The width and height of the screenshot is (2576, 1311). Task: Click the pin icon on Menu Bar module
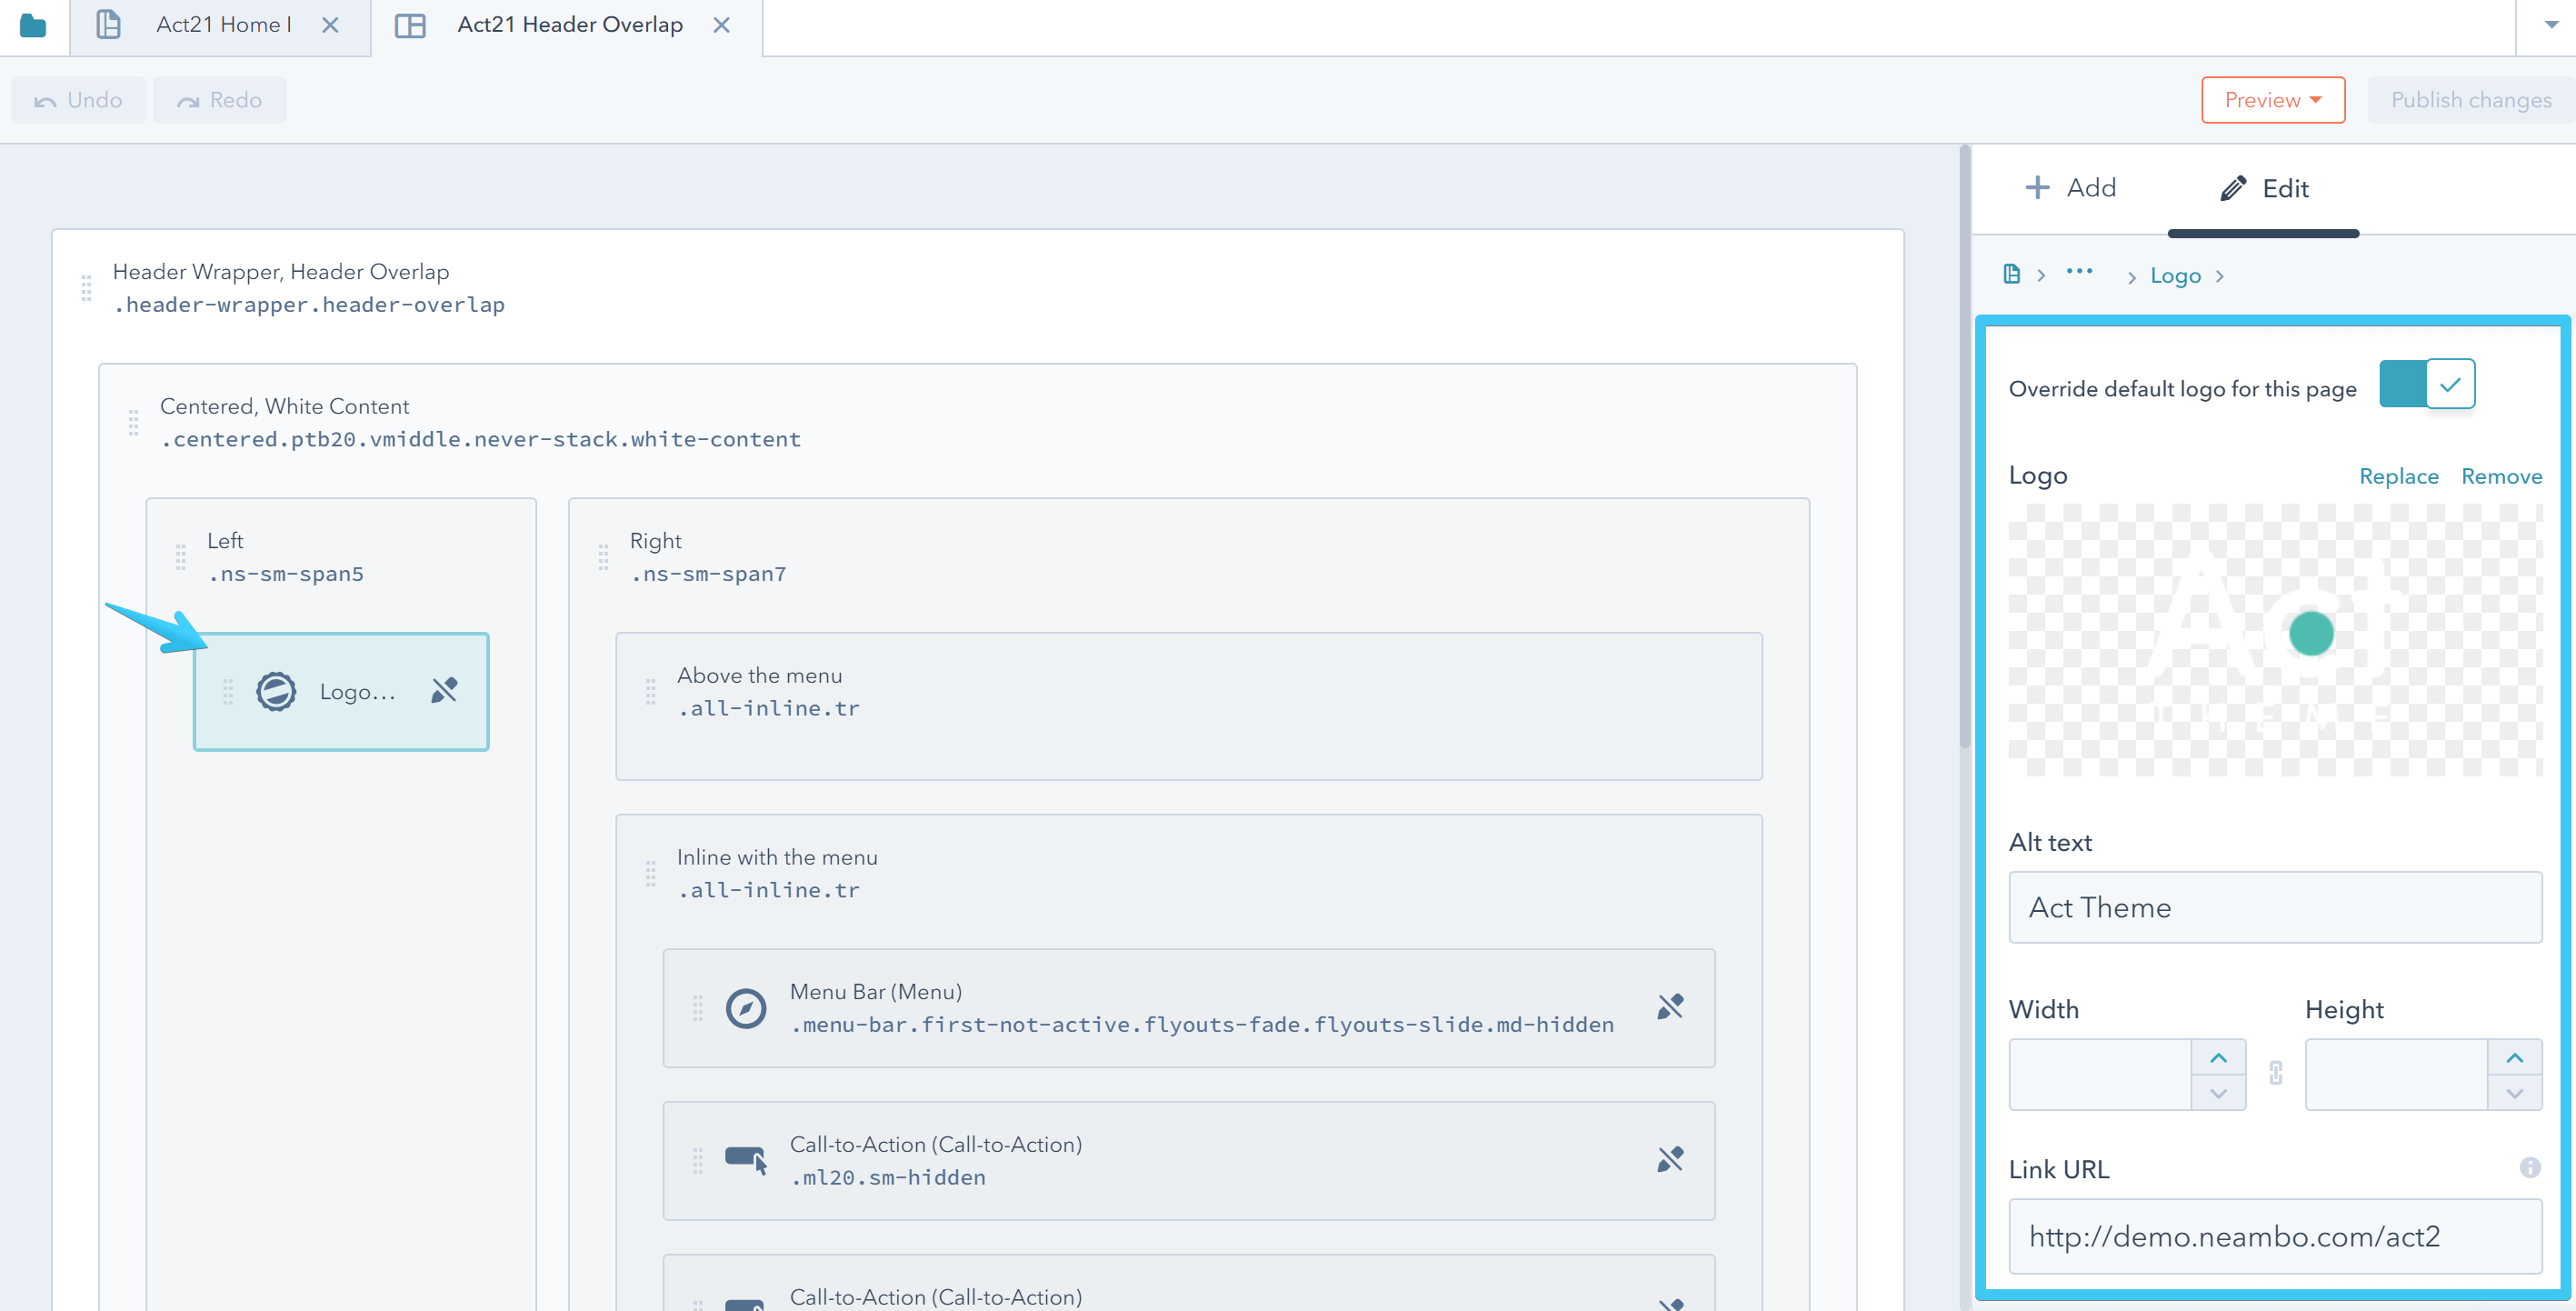[x=1670, y=1006]
